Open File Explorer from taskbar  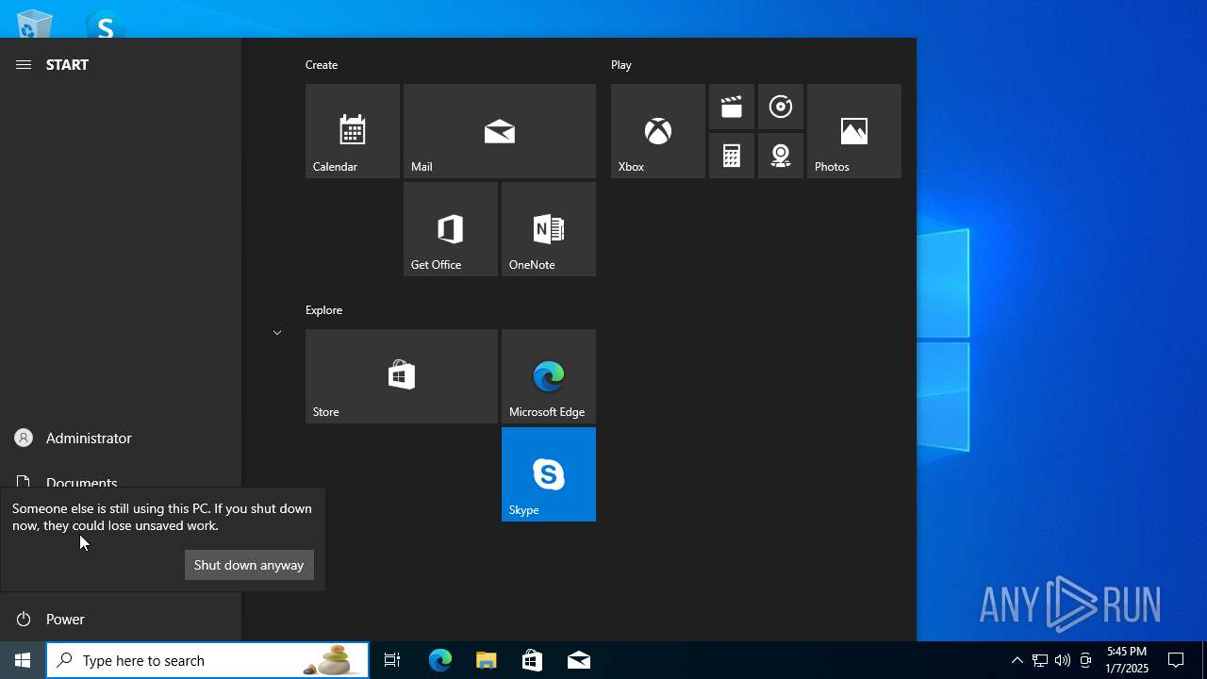tap(487, 660)
